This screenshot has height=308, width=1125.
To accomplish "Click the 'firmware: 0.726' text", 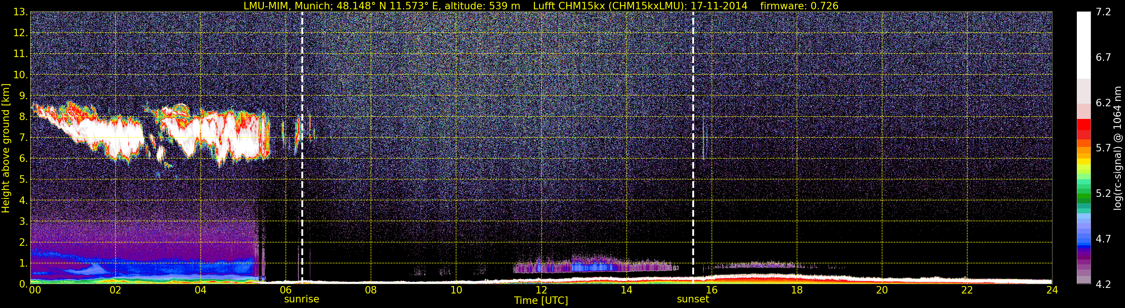I will point(799,6).
